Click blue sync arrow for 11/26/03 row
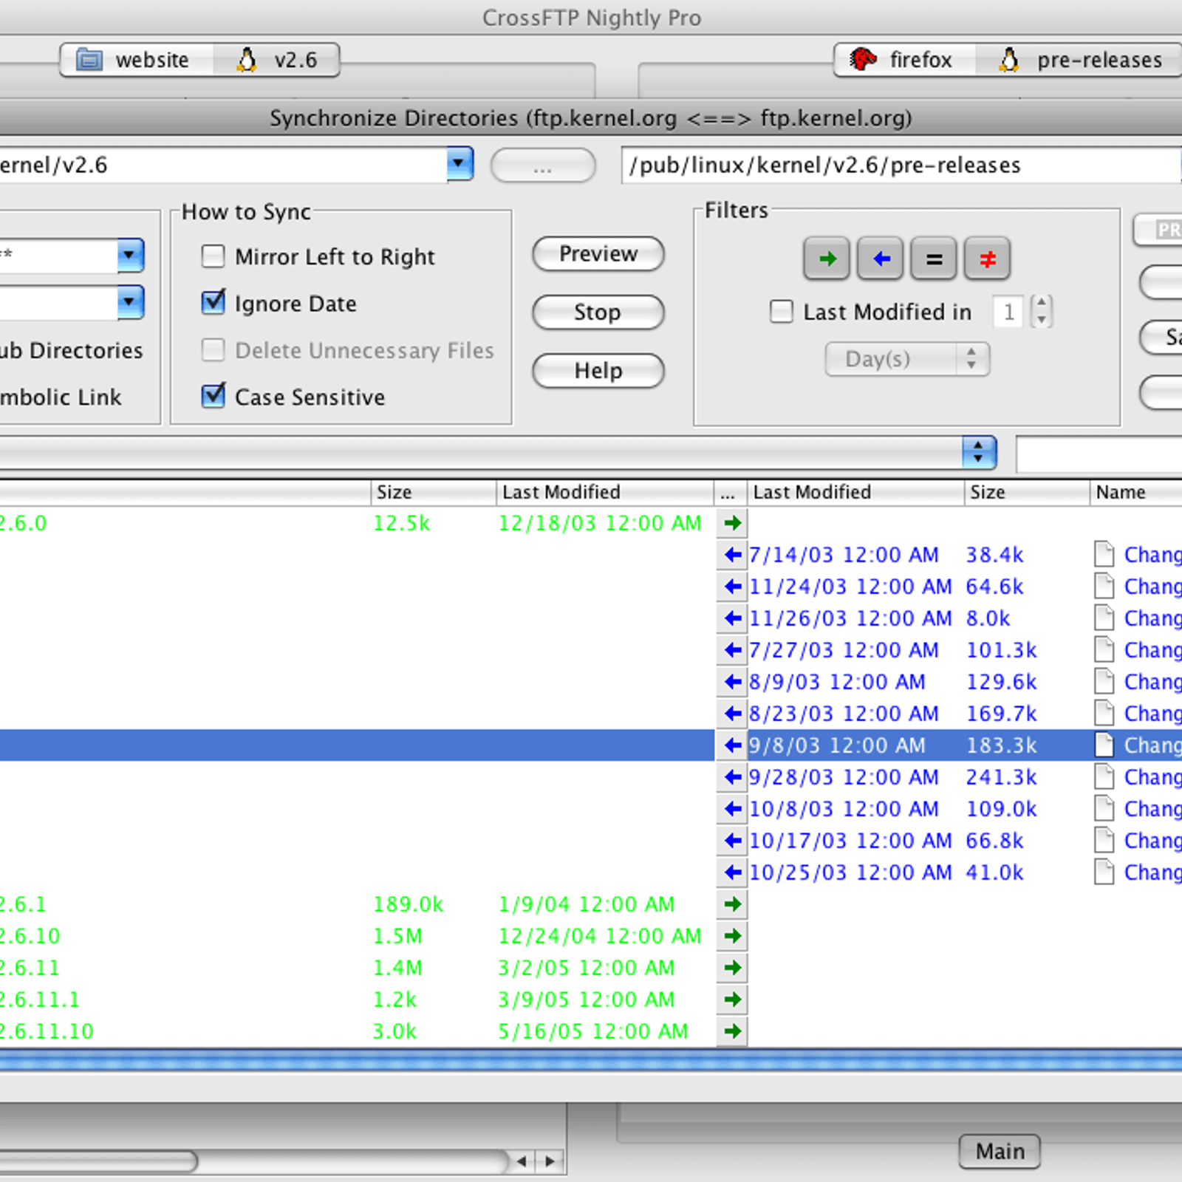Image resolution: width=1182 pixels, height=1182 pixels. click(732, 618)
